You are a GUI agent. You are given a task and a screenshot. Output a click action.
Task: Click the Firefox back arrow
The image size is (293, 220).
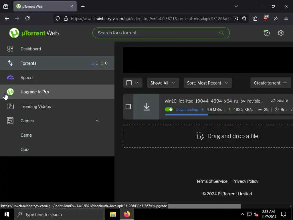(x=7, y=18)
